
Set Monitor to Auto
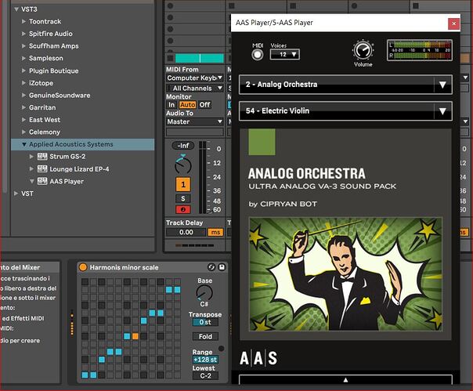tap(188, 104)
